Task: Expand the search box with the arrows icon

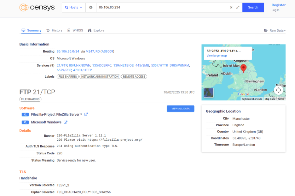Action: (238, 7)
